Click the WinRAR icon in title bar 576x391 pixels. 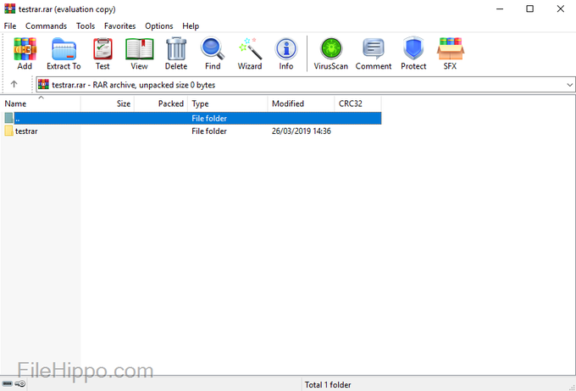[x=9, y=8]
